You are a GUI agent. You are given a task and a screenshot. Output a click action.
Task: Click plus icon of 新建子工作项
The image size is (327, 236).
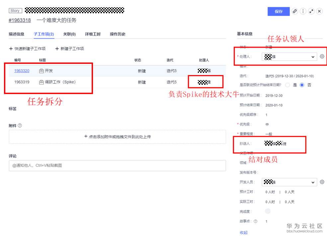point(57,49)
